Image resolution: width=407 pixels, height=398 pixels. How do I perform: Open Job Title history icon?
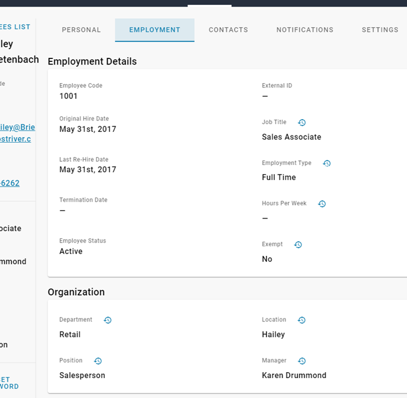tap(302, 122)
